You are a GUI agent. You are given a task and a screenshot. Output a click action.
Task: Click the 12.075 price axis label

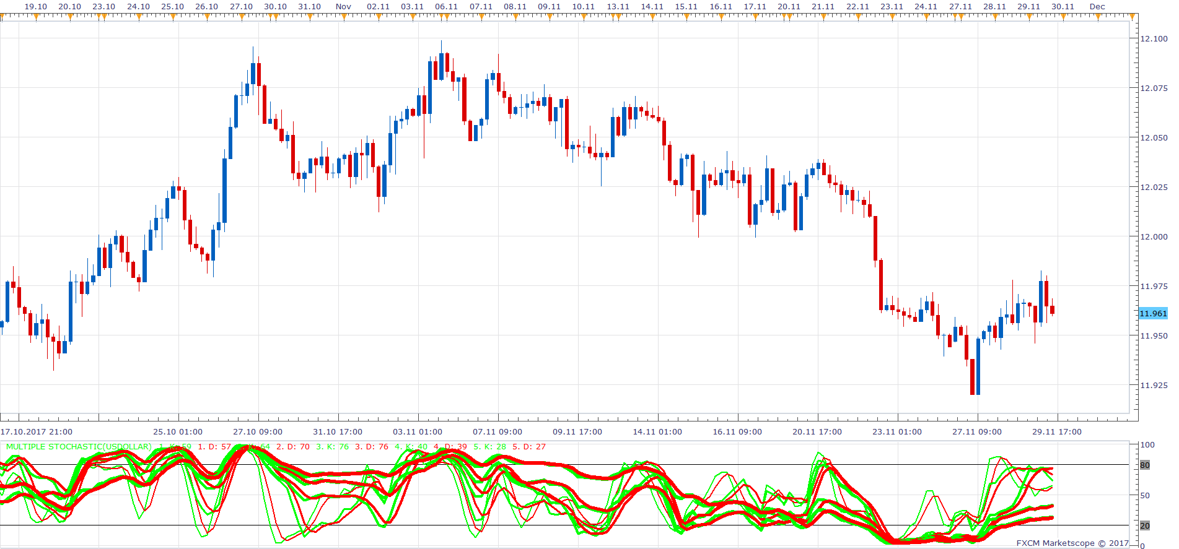click(1154, 88)
